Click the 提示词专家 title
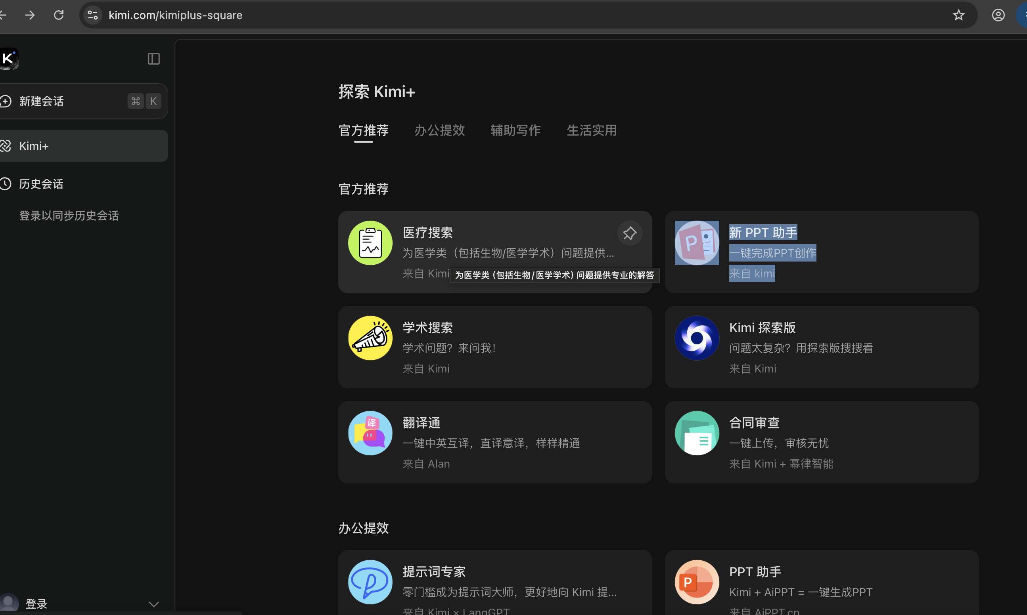The height and width of the screenshot is (615, 1027). click(x=434, y=572)
